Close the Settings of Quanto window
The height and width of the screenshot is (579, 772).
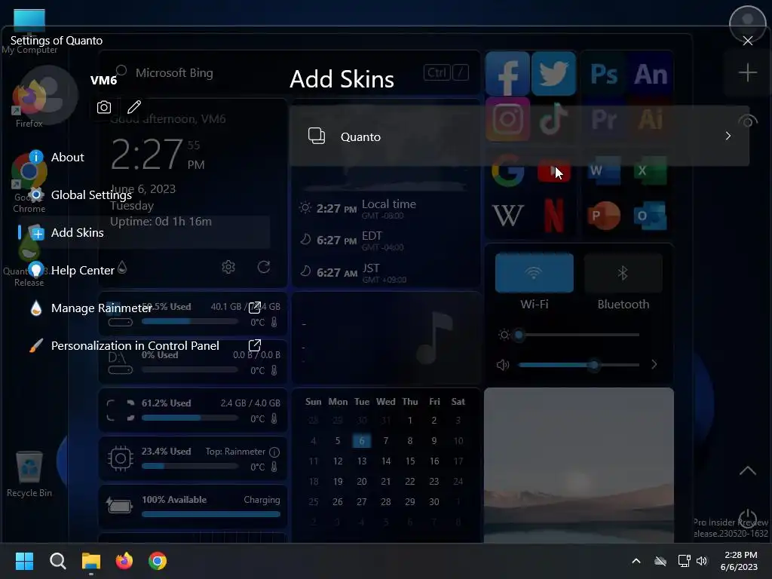tap(747, 41)
